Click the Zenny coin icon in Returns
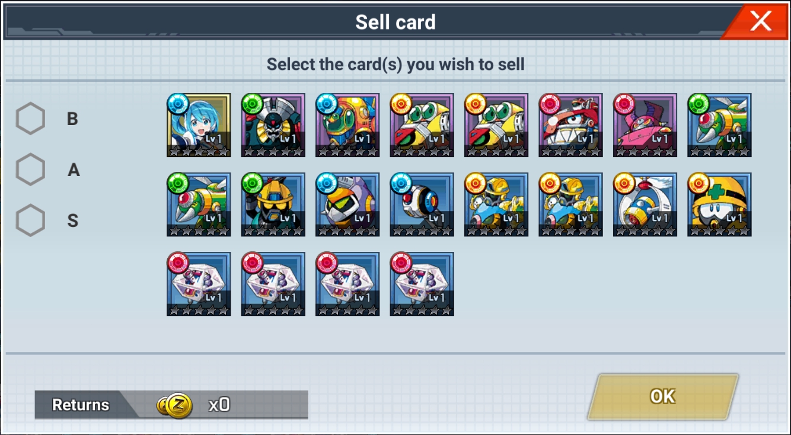This screenshot has height=435, width=791. click(175, 405)
